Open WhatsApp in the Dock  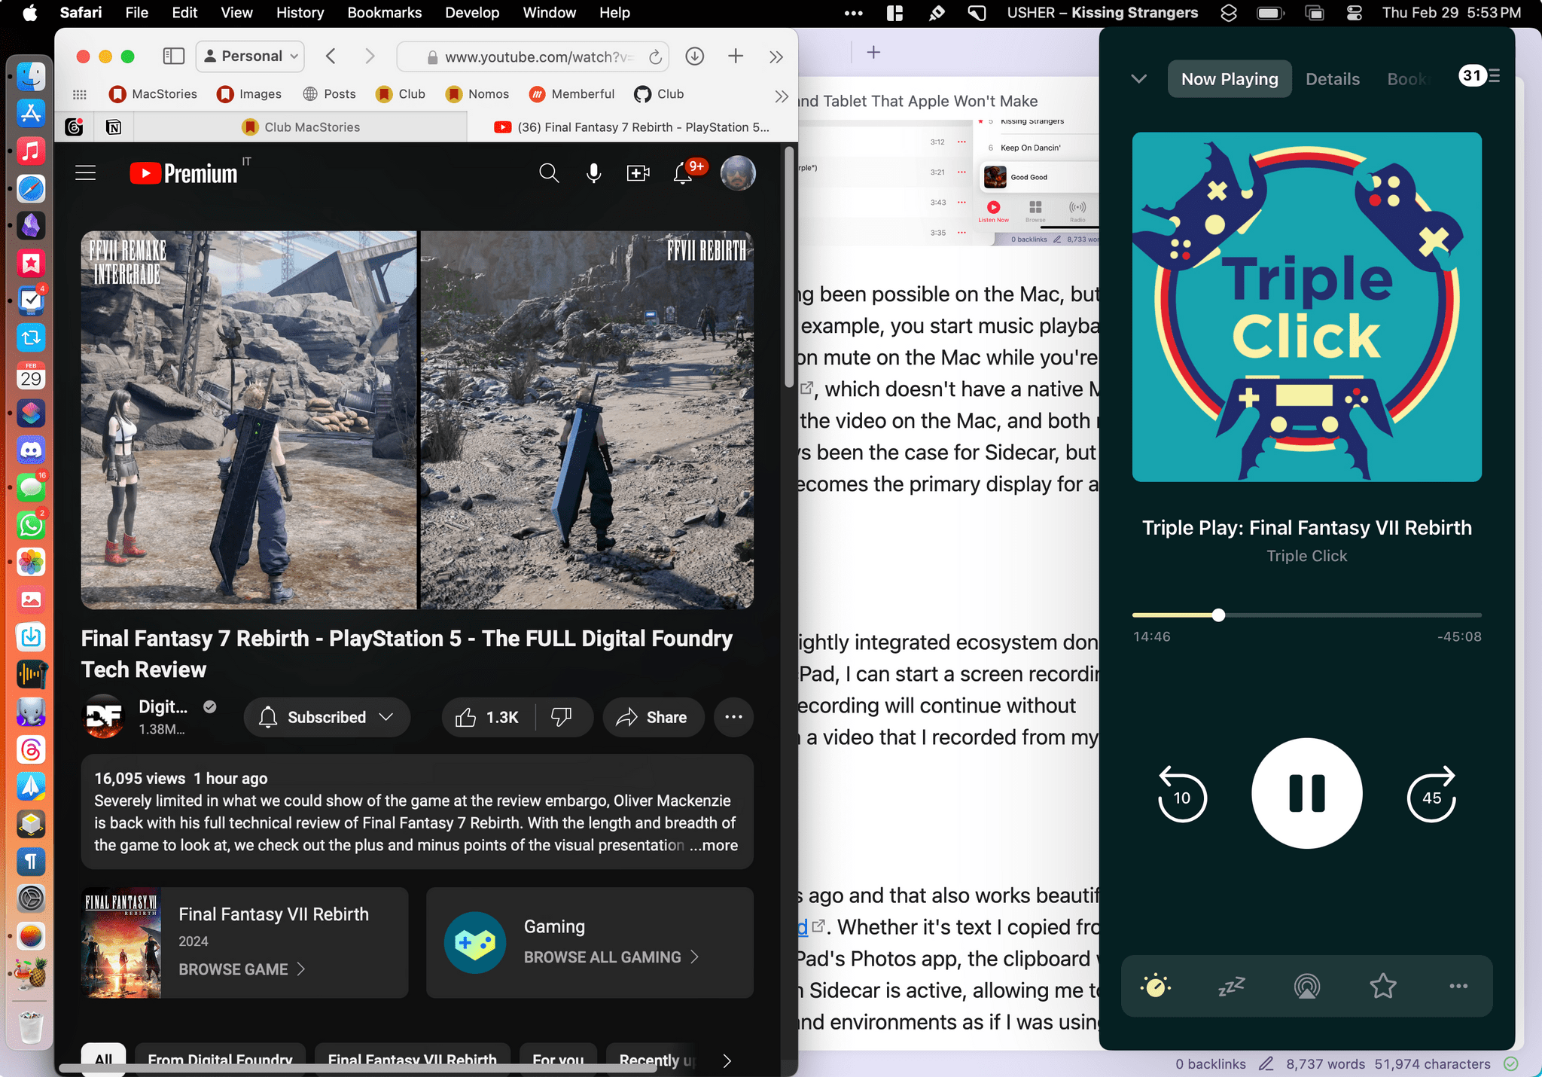click(31, 525)
